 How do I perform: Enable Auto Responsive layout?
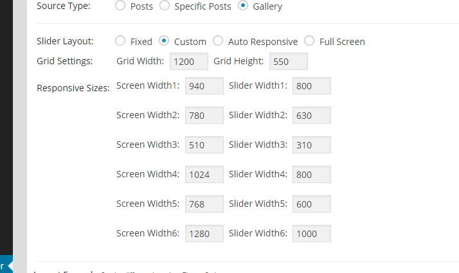pyautogui.click(x=218, y=41)
